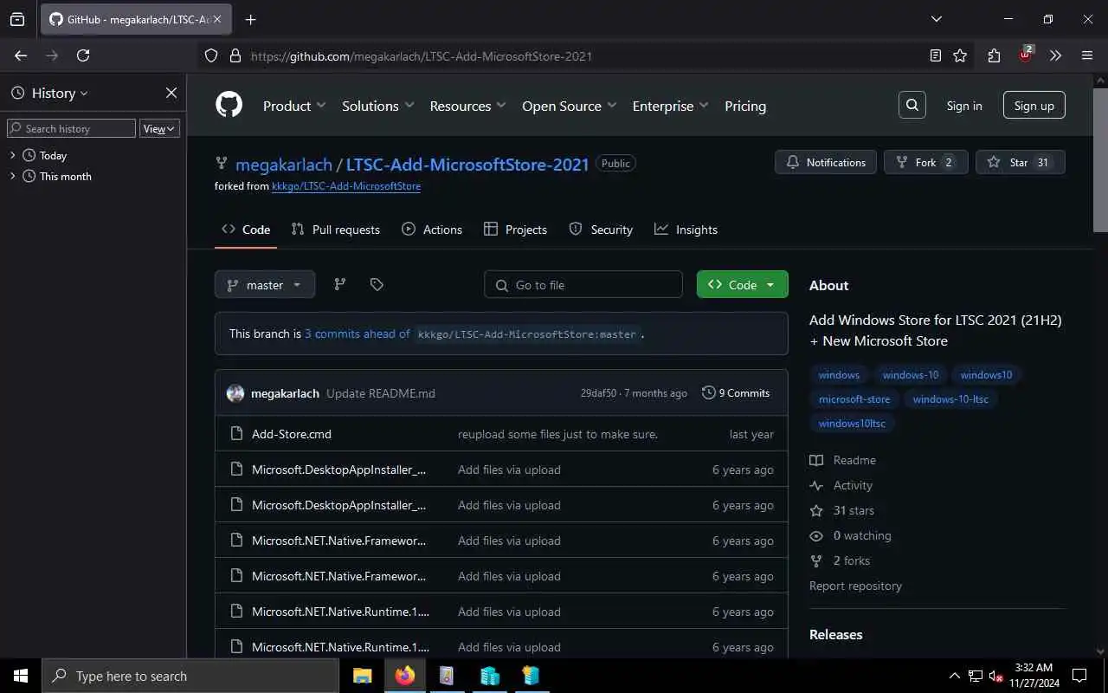Image resolution: width=1108 pixels, height=693 pixels.
Task: Open the notification center icon in the taskbar
Action: pos(1079,676)
